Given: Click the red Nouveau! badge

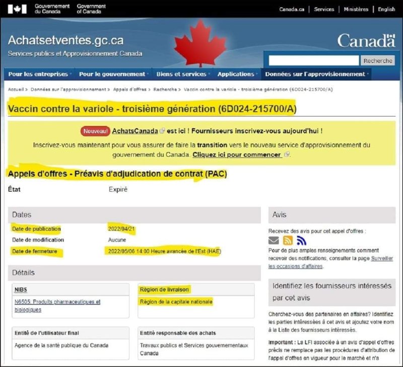Looking at the screenshot, I should (95, 131).
